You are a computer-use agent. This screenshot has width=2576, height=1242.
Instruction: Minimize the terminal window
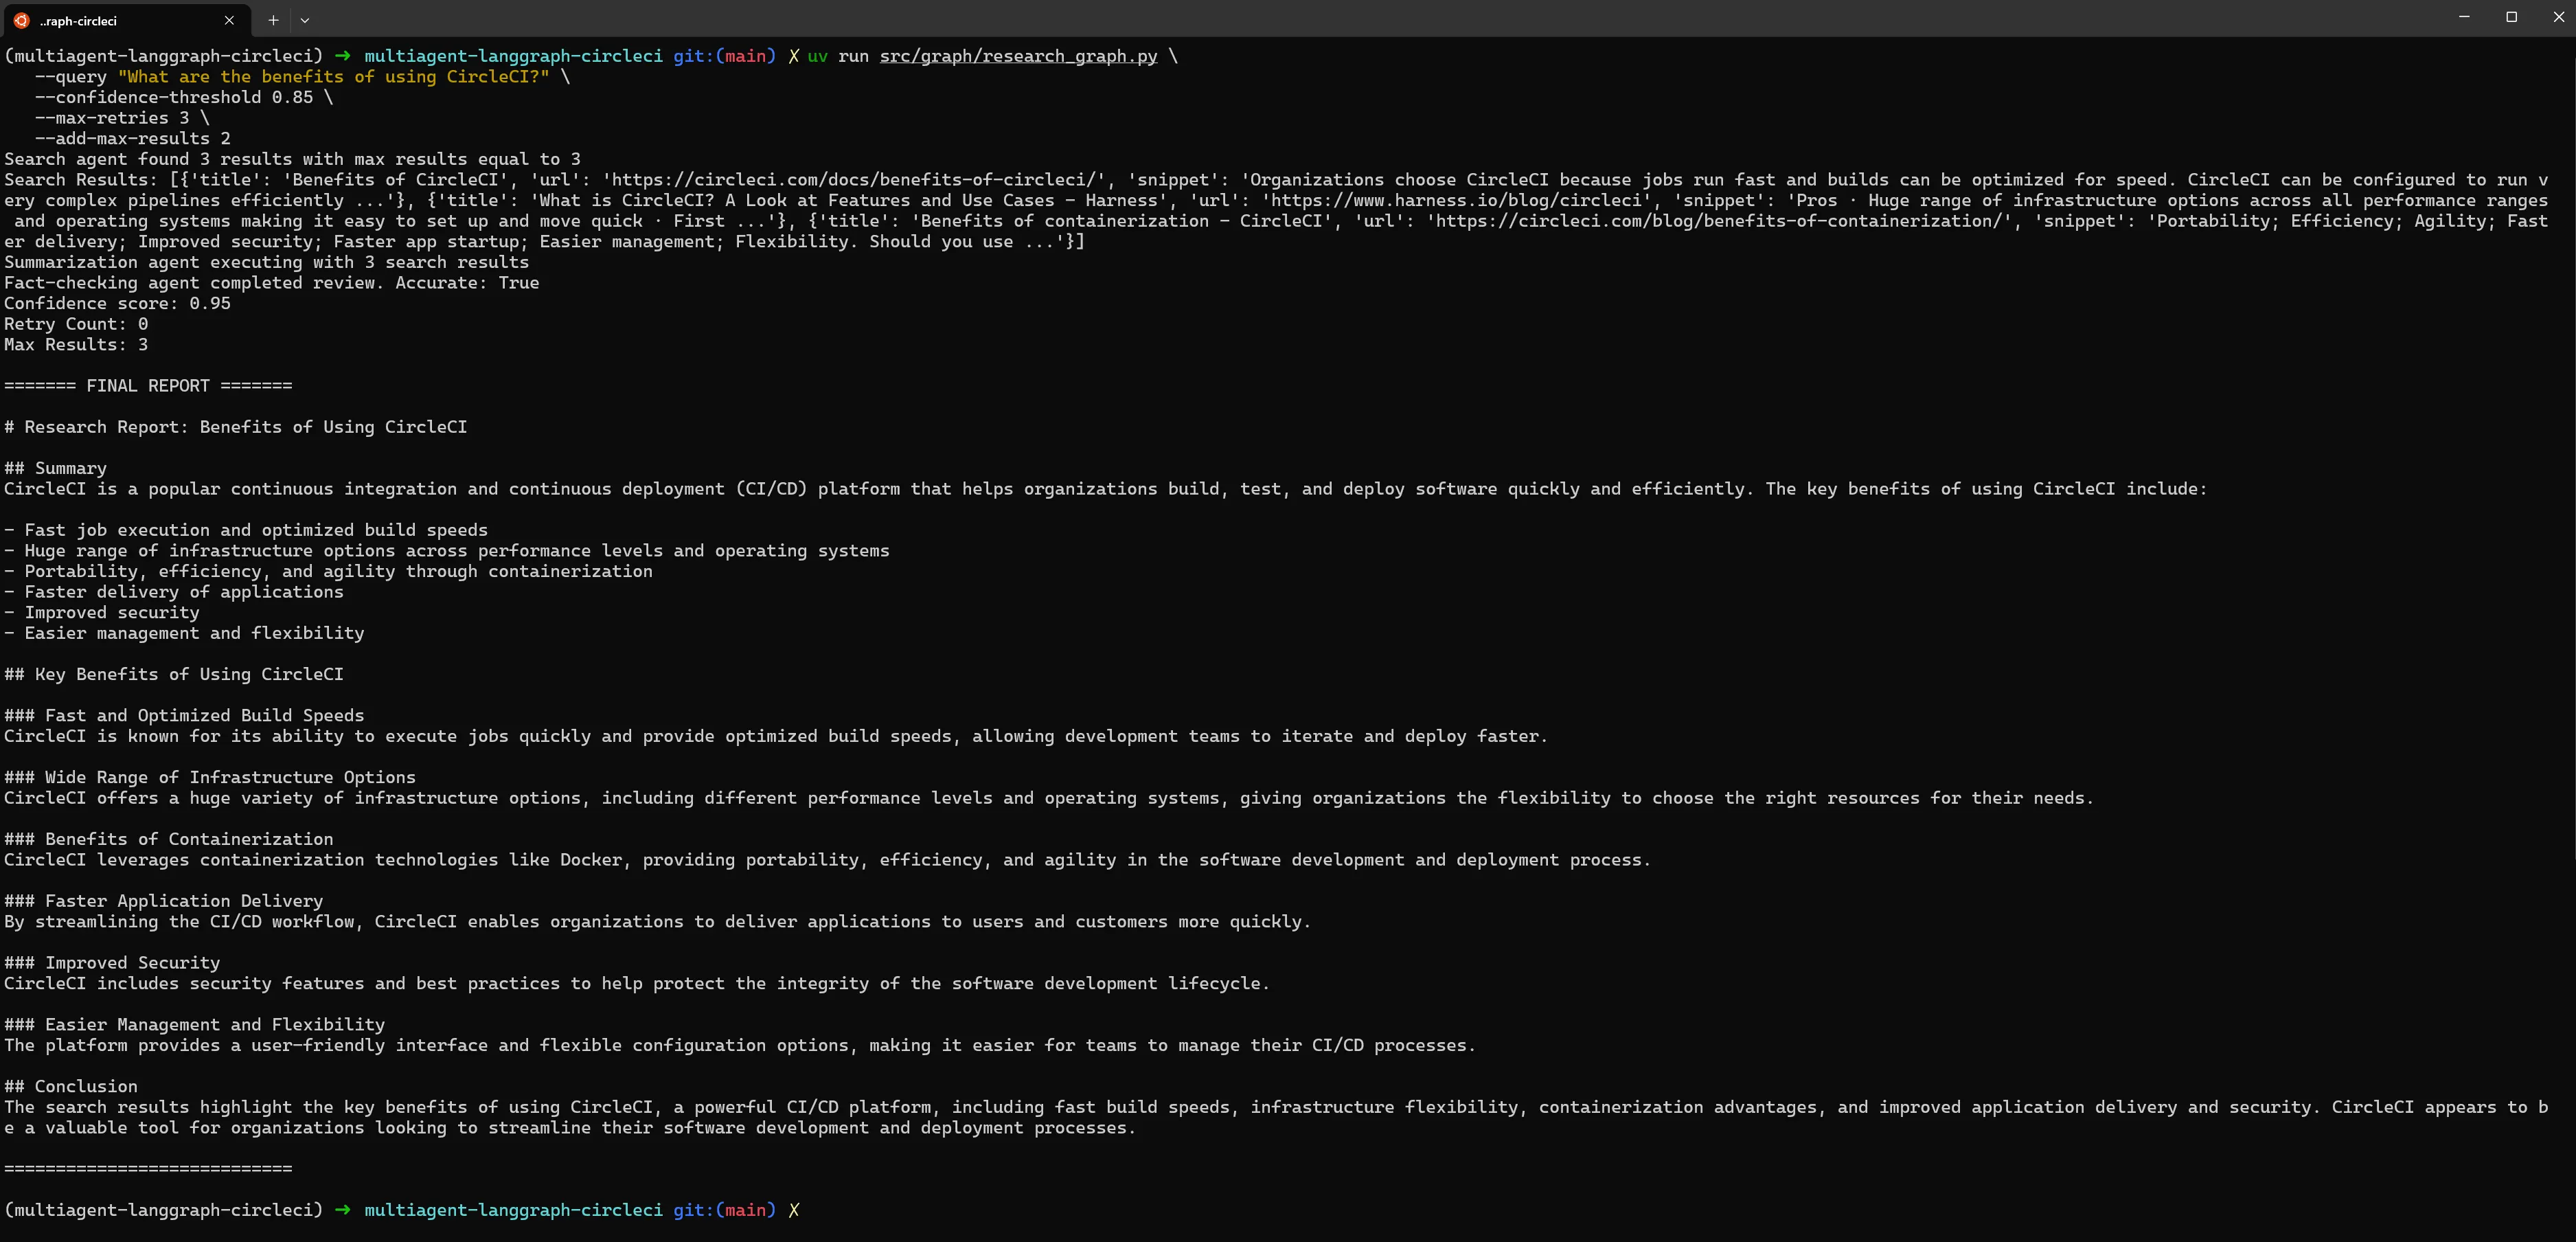point(2464,17)
